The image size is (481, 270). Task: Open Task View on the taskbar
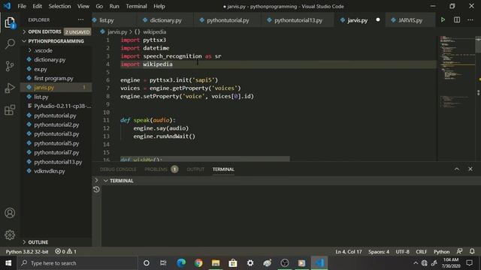pyautogui.click(x=163, y=263)
